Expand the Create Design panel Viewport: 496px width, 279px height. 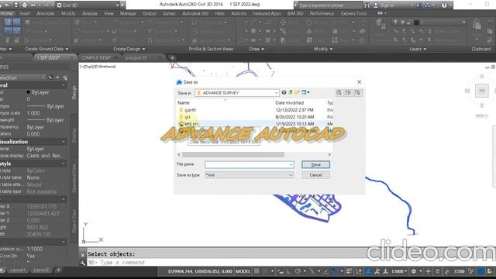click(129, 49)
